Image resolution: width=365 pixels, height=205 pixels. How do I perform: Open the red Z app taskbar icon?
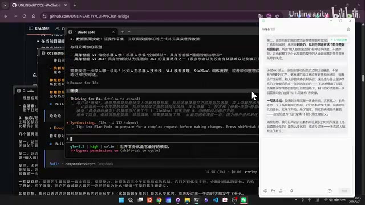point(225,200)
